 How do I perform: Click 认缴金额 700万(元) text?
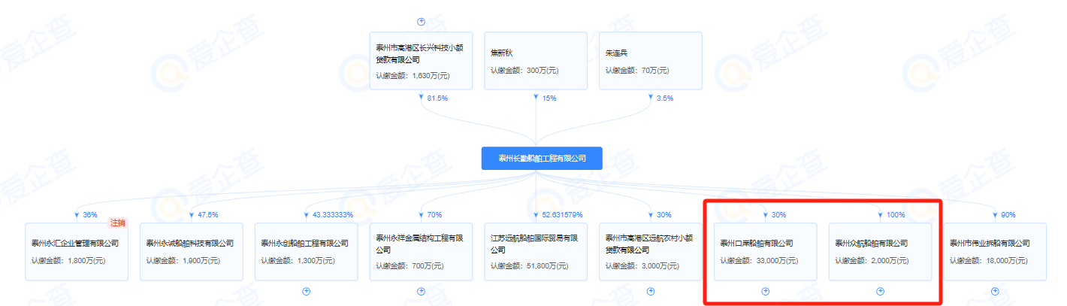(x=410, y=261)
